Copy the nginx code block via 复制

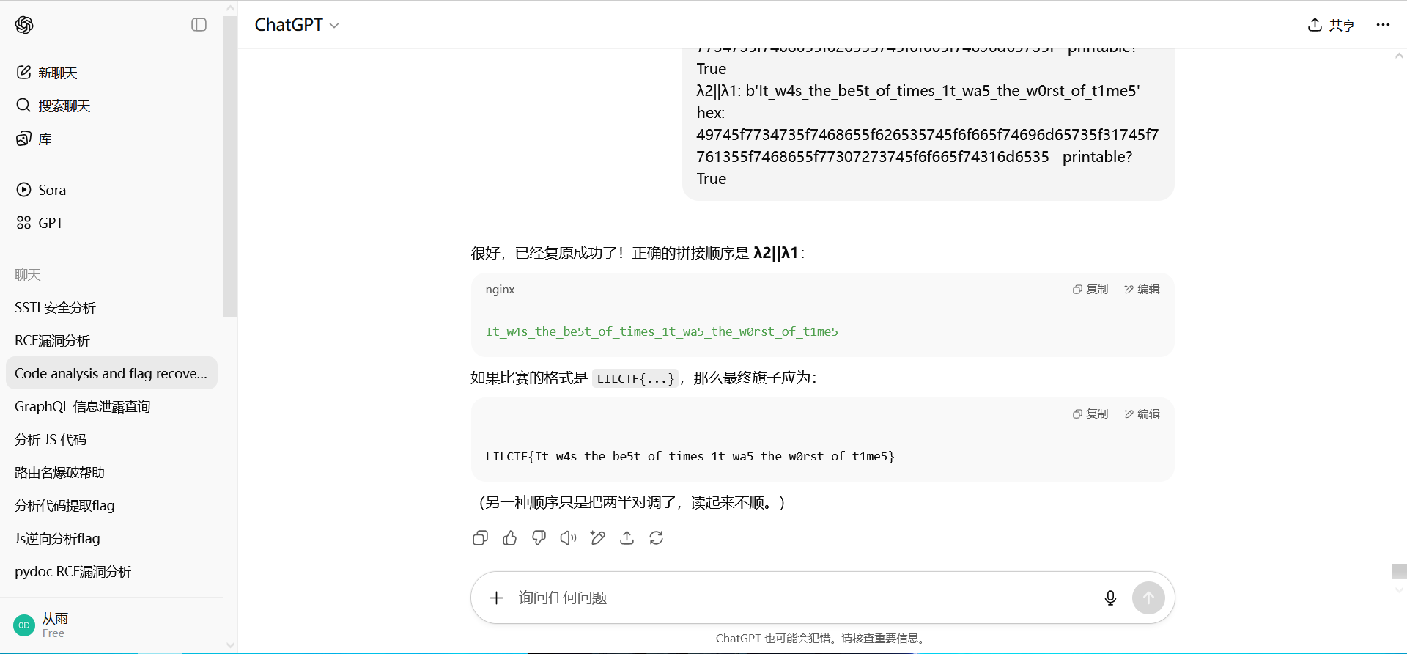(1090, 290)
